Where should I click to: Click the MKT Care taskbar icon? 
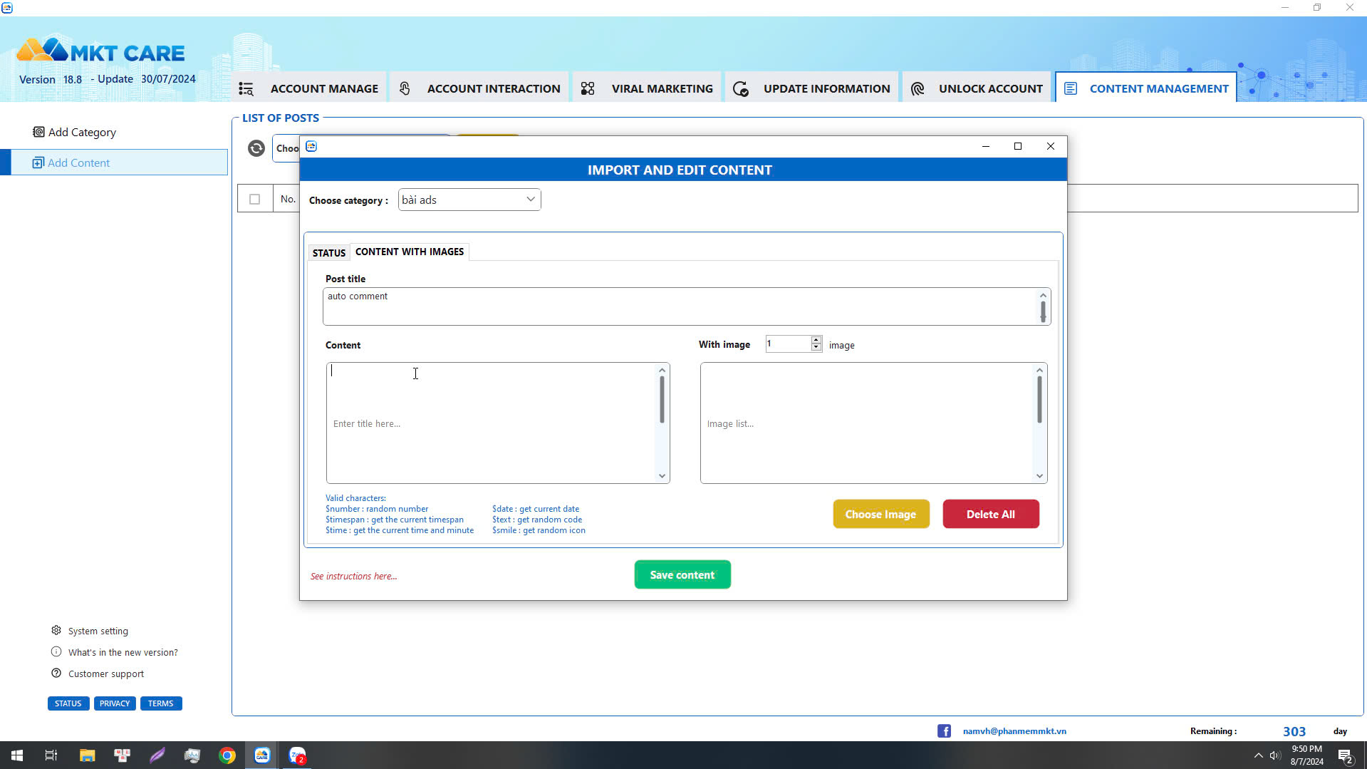point(262,755)
